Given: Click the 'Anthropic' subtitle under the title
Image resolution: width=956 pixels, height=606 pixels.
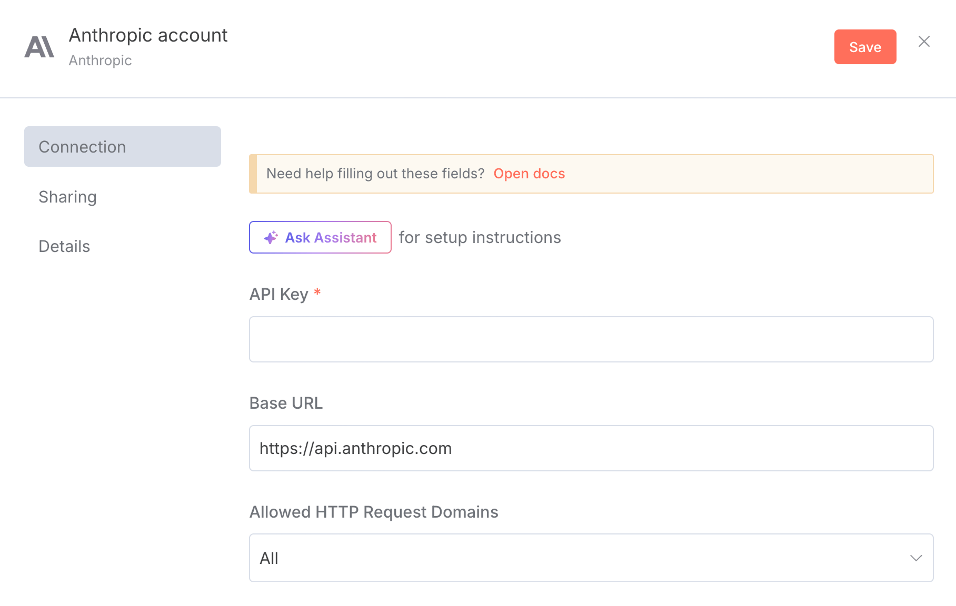Looking at the screenshot, I should coord(100,60).
